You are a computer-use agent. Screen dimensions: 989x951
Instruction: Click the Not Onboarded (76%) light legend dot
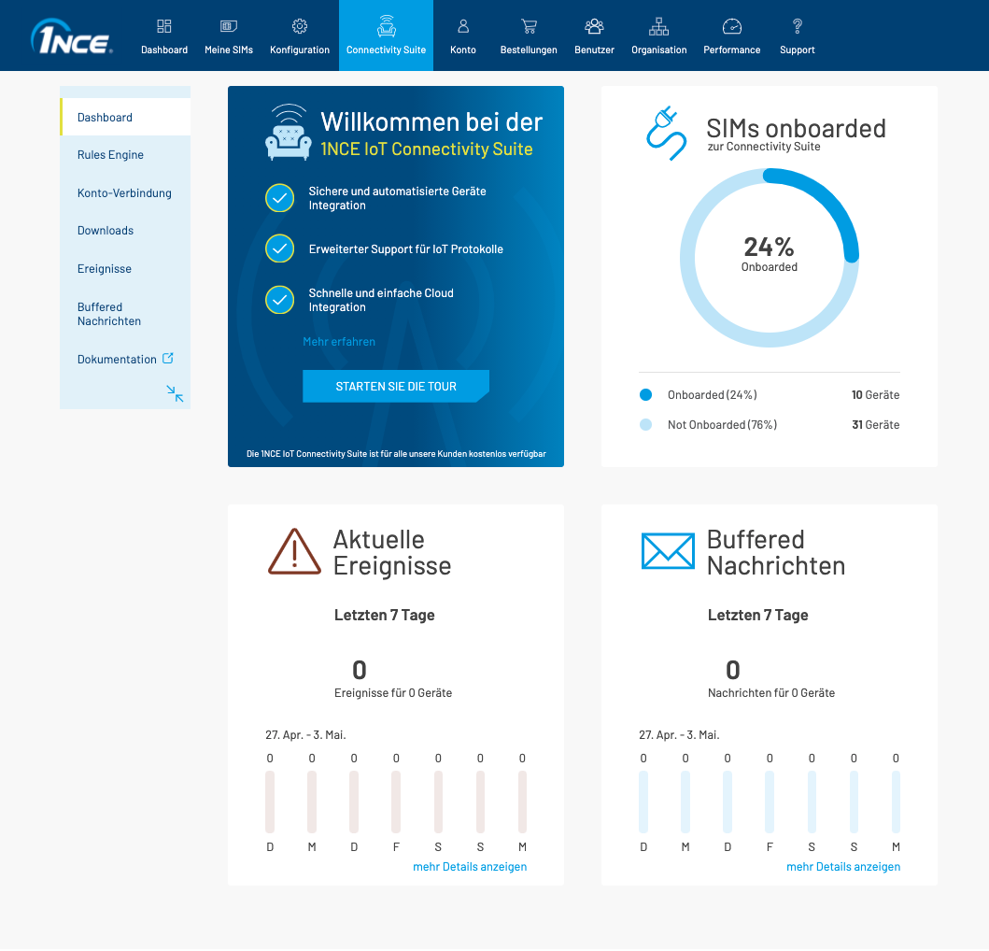point(645,425)
